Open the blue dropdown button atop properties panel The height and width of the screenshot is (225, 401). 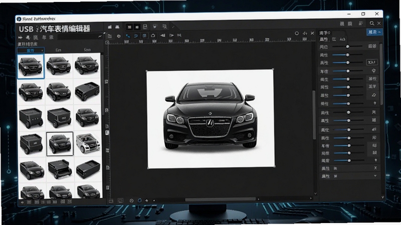[374, 32]
